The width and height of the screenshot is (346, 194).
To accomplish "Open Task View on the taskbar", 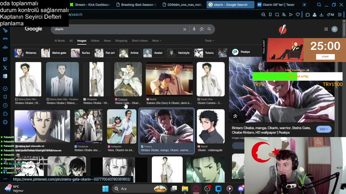I will tap(174, 189).
